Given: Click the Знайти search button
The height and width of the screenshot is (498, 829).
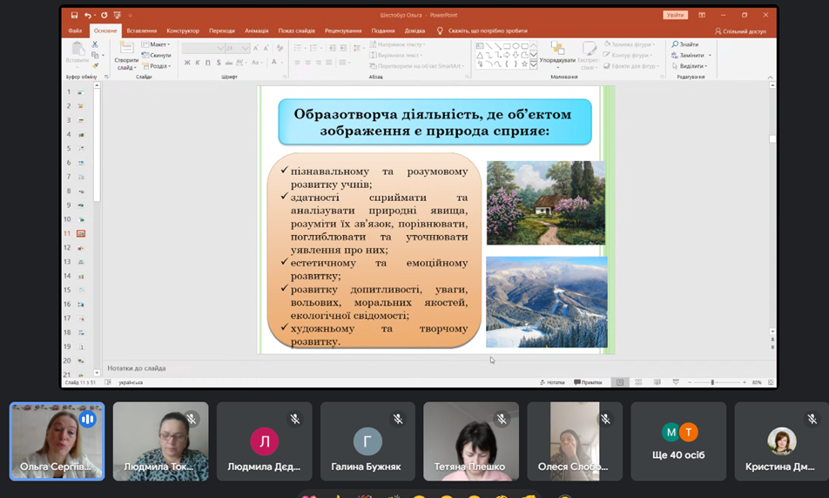Looking at the screenshot, I should 685,44.
